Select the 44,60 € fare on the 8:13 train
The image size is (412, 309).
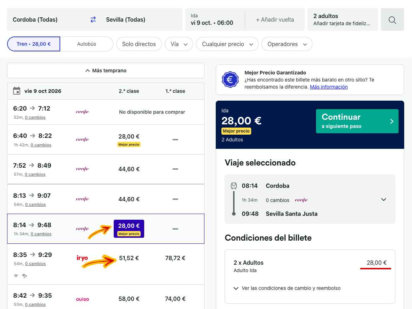(x=129, y=199)
